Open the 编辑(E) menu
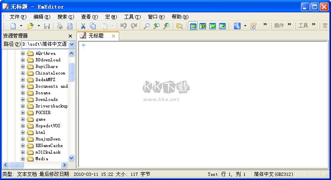This screenshot has height=180, width=331. (42, 17)
